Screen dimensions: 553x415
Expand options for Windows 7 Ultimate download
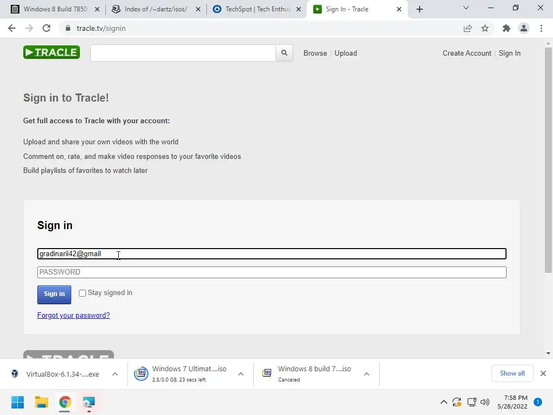(x=241, y=374)
